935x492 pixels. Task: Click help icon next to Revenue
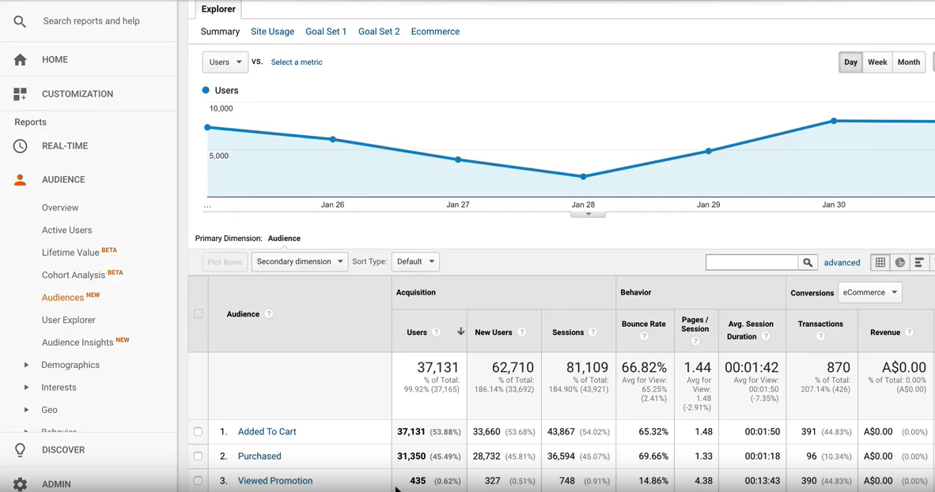pos(909,332)
